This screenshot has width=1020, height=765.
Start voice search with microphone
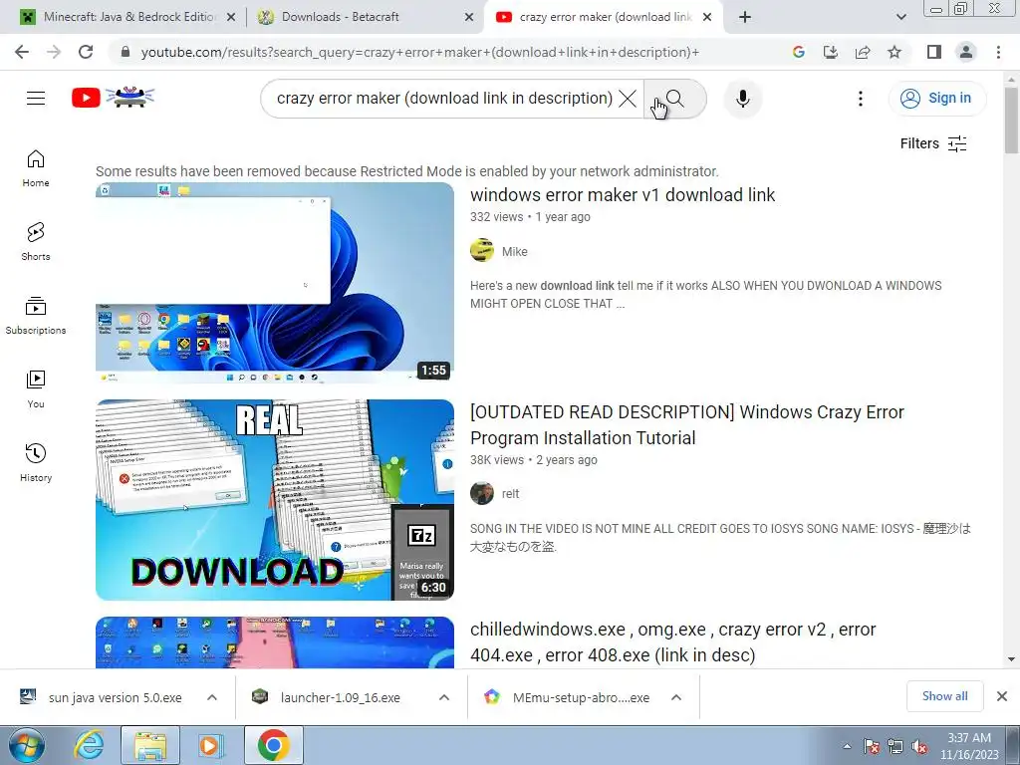(743, 99)
